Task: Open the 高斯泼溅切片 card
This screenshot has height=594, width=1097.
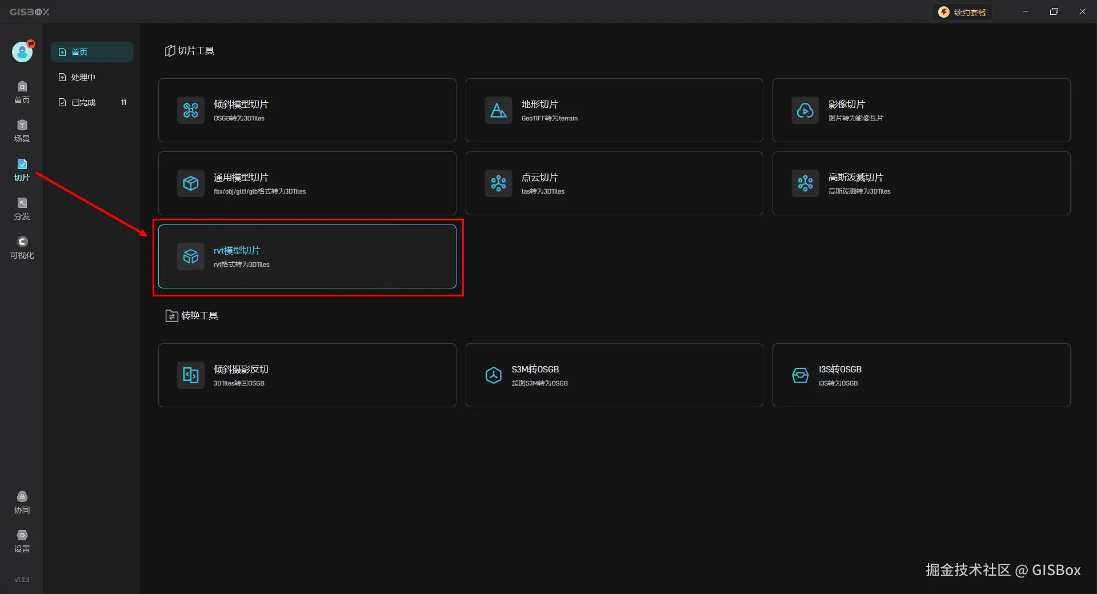Action: 922,183
